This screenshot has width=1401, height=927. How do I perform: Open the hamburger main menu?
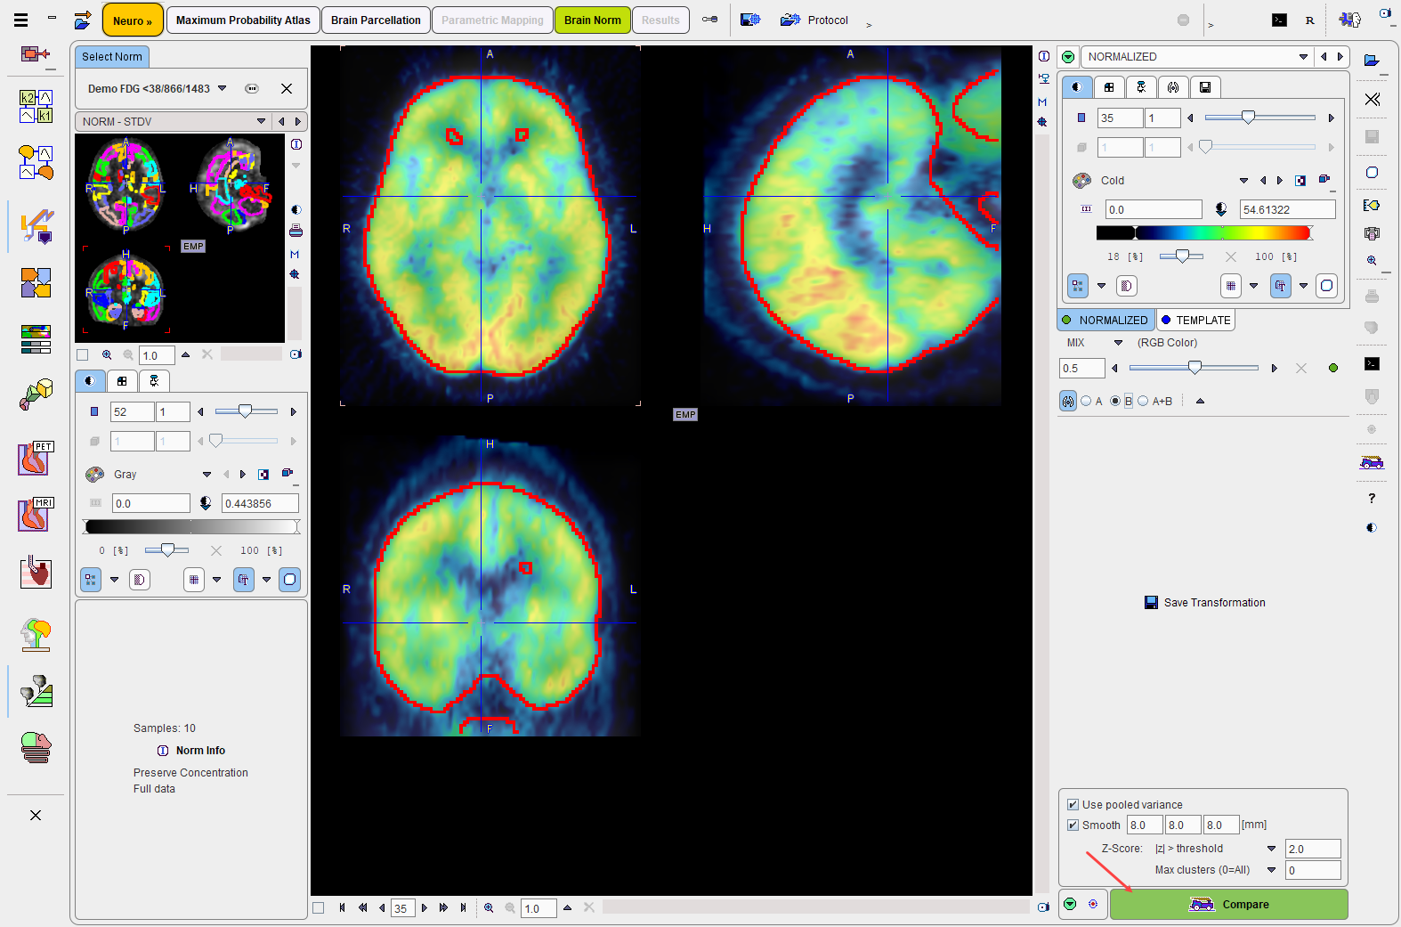coord(21,20)
